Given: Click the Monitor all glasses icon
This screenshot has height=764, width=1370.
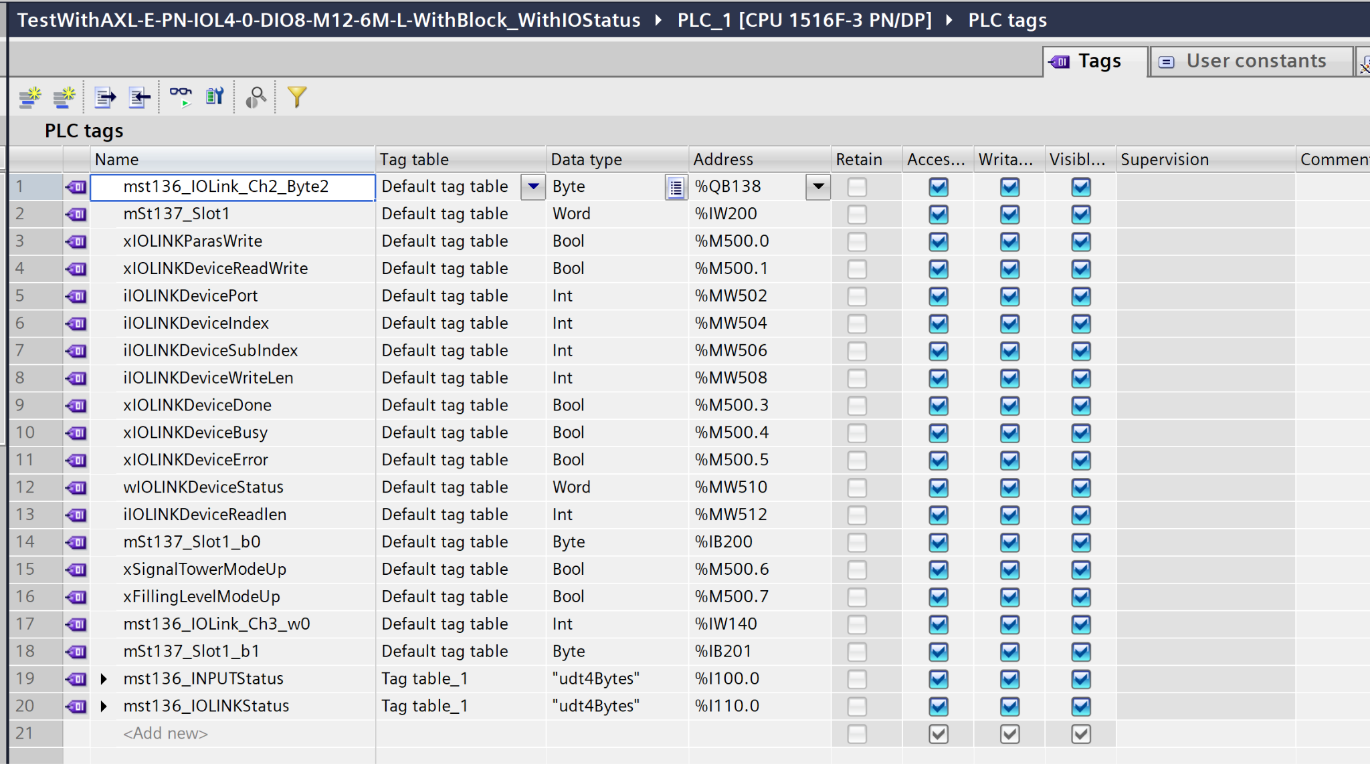Looking at the screenshot, I should tap(180, 97).
